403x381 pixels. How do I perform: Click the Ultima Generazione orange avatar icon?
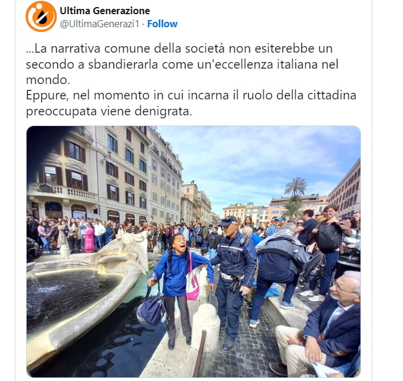tap(41, 16)
